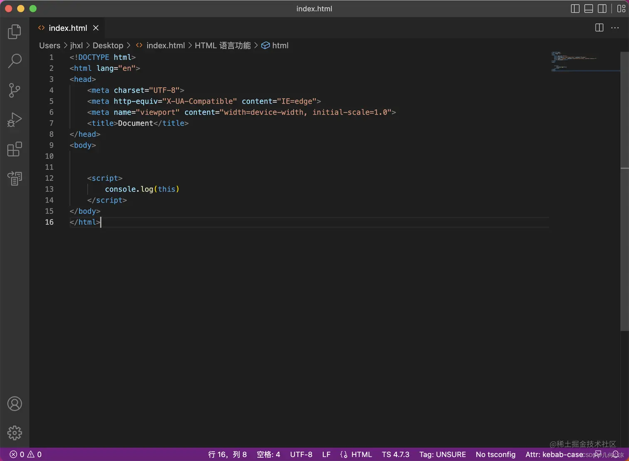Click the <!DOCTYPE html> line

(102, 57)
